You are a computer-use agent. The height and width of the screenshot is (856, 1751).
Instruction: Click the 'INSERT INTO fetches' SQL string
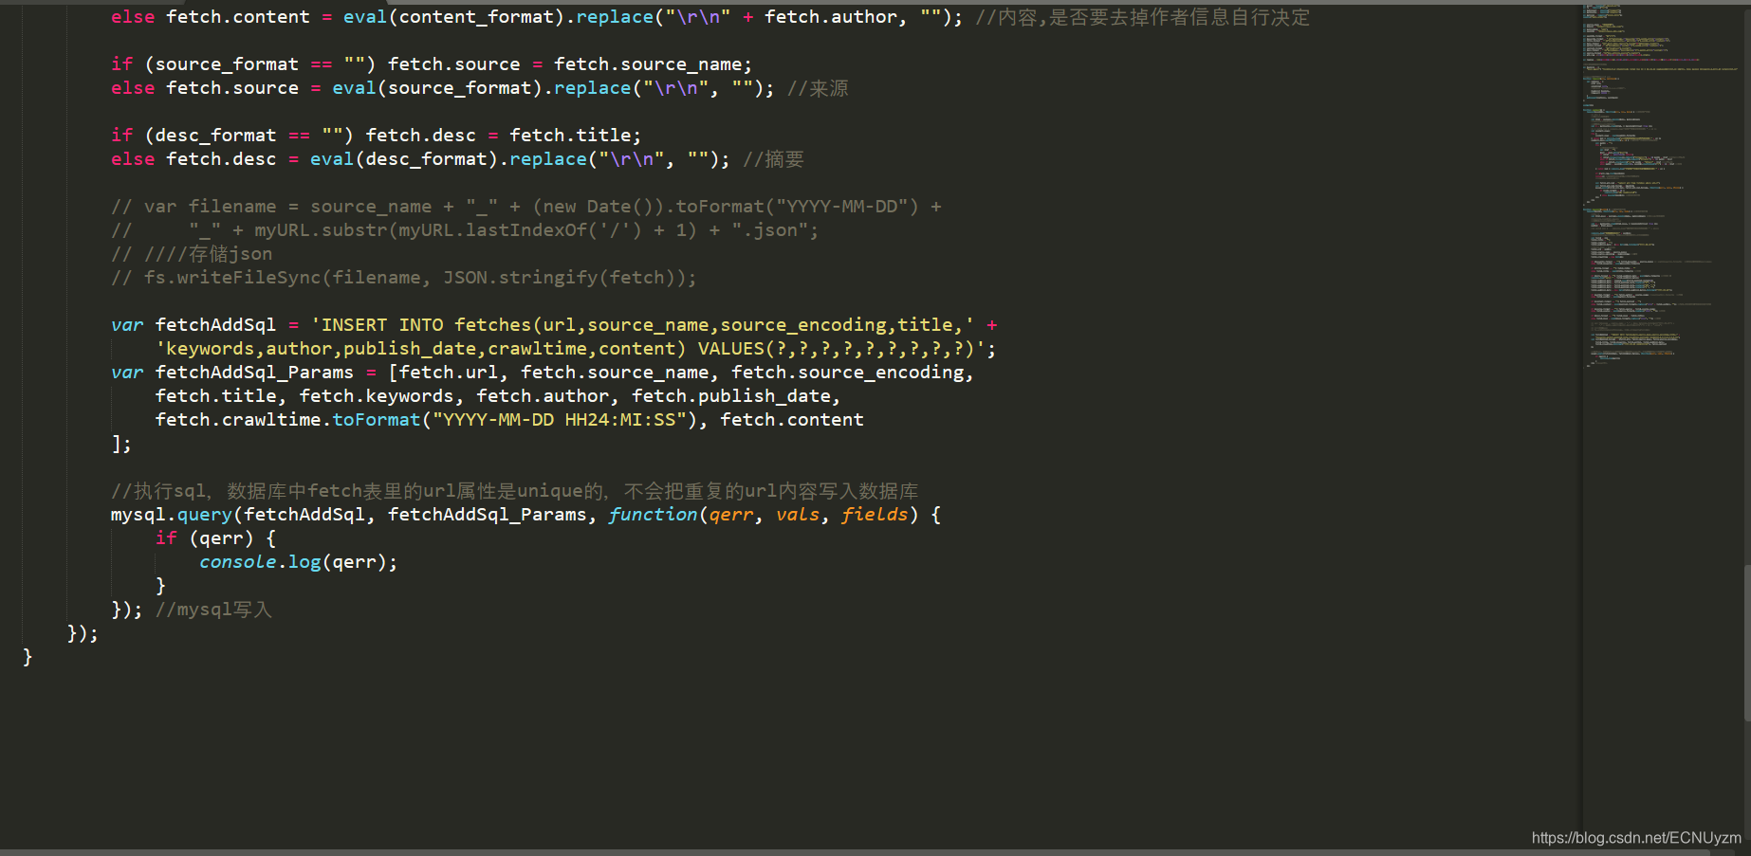pyautogui.click(x=642, y=325)
